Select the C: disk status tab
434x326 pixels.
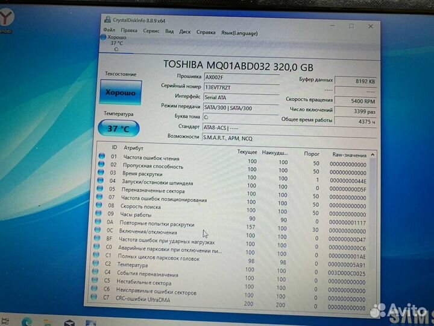pyautogui.click(x=114, y=43)
